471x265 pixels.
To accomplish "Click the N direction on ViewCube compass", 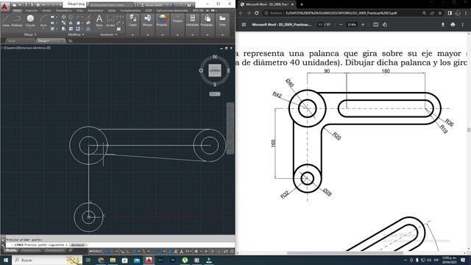I will pos(214,57).
